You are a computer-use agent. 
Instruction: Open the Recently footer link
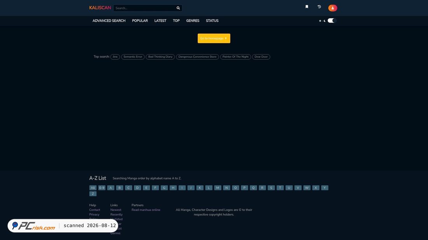[x=116, y=214]
